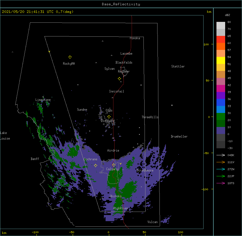Click the purple 0 dBZ color swatch
The image size is (242, 236).
[221, 131]
